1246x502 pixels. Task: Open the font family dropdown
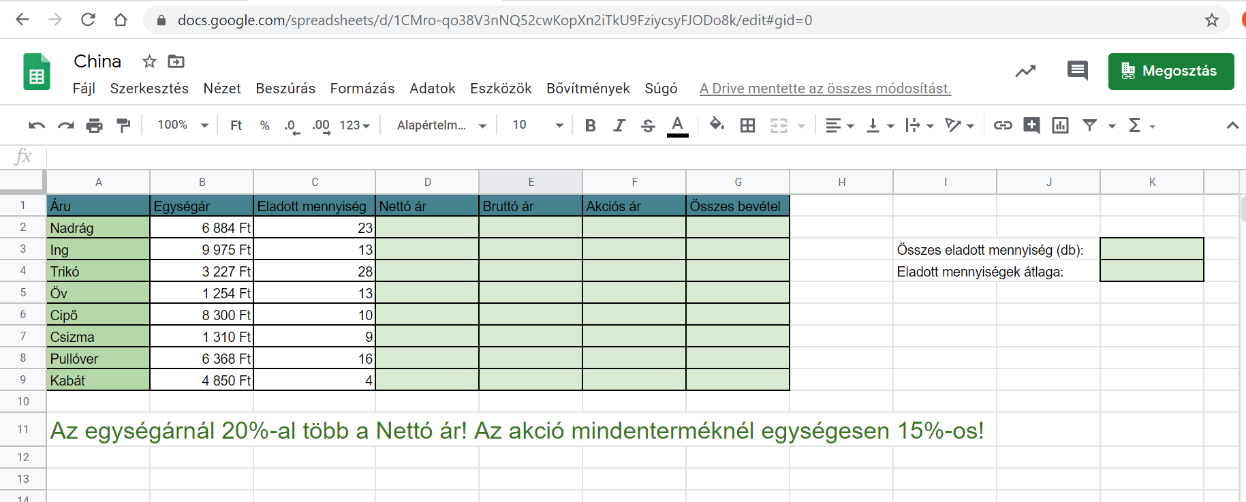click(x=441, y=125)
